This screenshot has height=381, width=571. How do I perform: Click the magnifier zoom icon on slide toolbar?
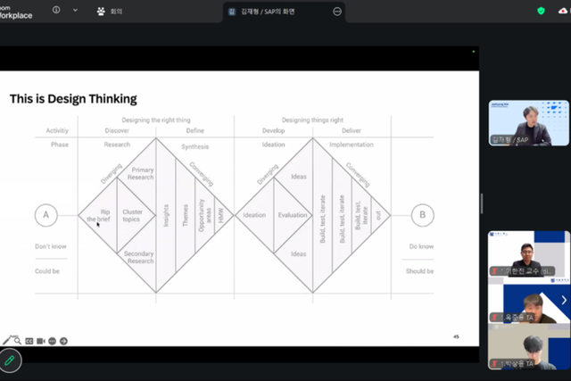coord(17,341)
